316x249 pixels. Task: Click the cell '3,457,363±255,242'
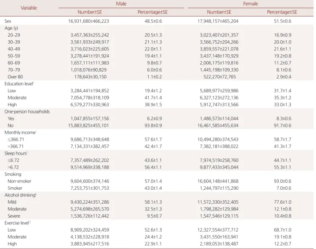(x=90, y=35)
